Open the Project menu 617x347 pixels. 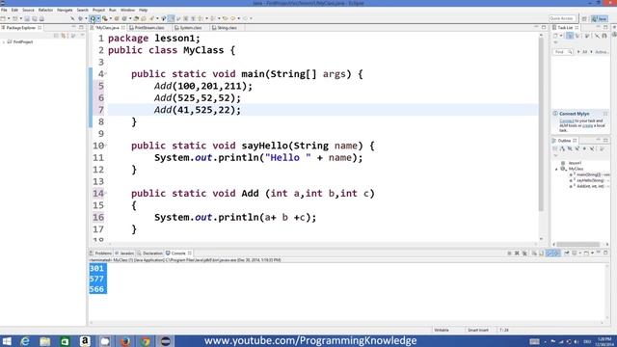click(x=98, y=10)
